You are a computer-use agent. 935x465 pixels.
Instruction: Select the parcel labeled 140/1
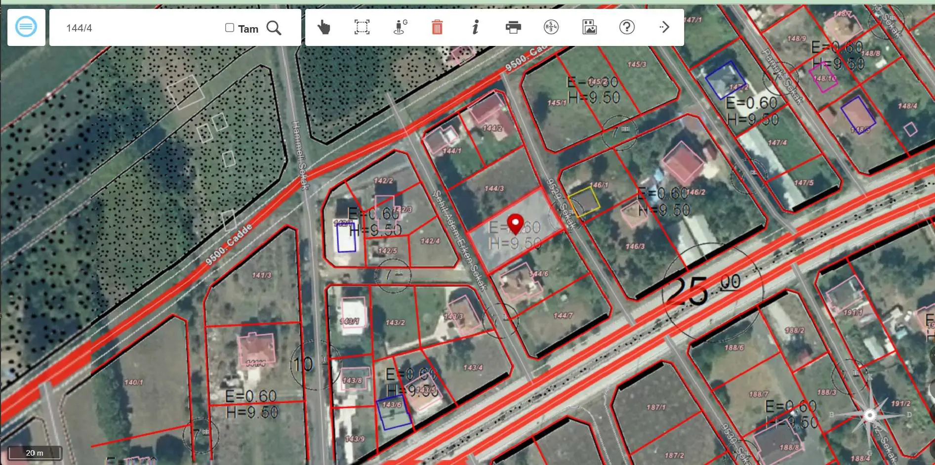(x=133, y=382)
